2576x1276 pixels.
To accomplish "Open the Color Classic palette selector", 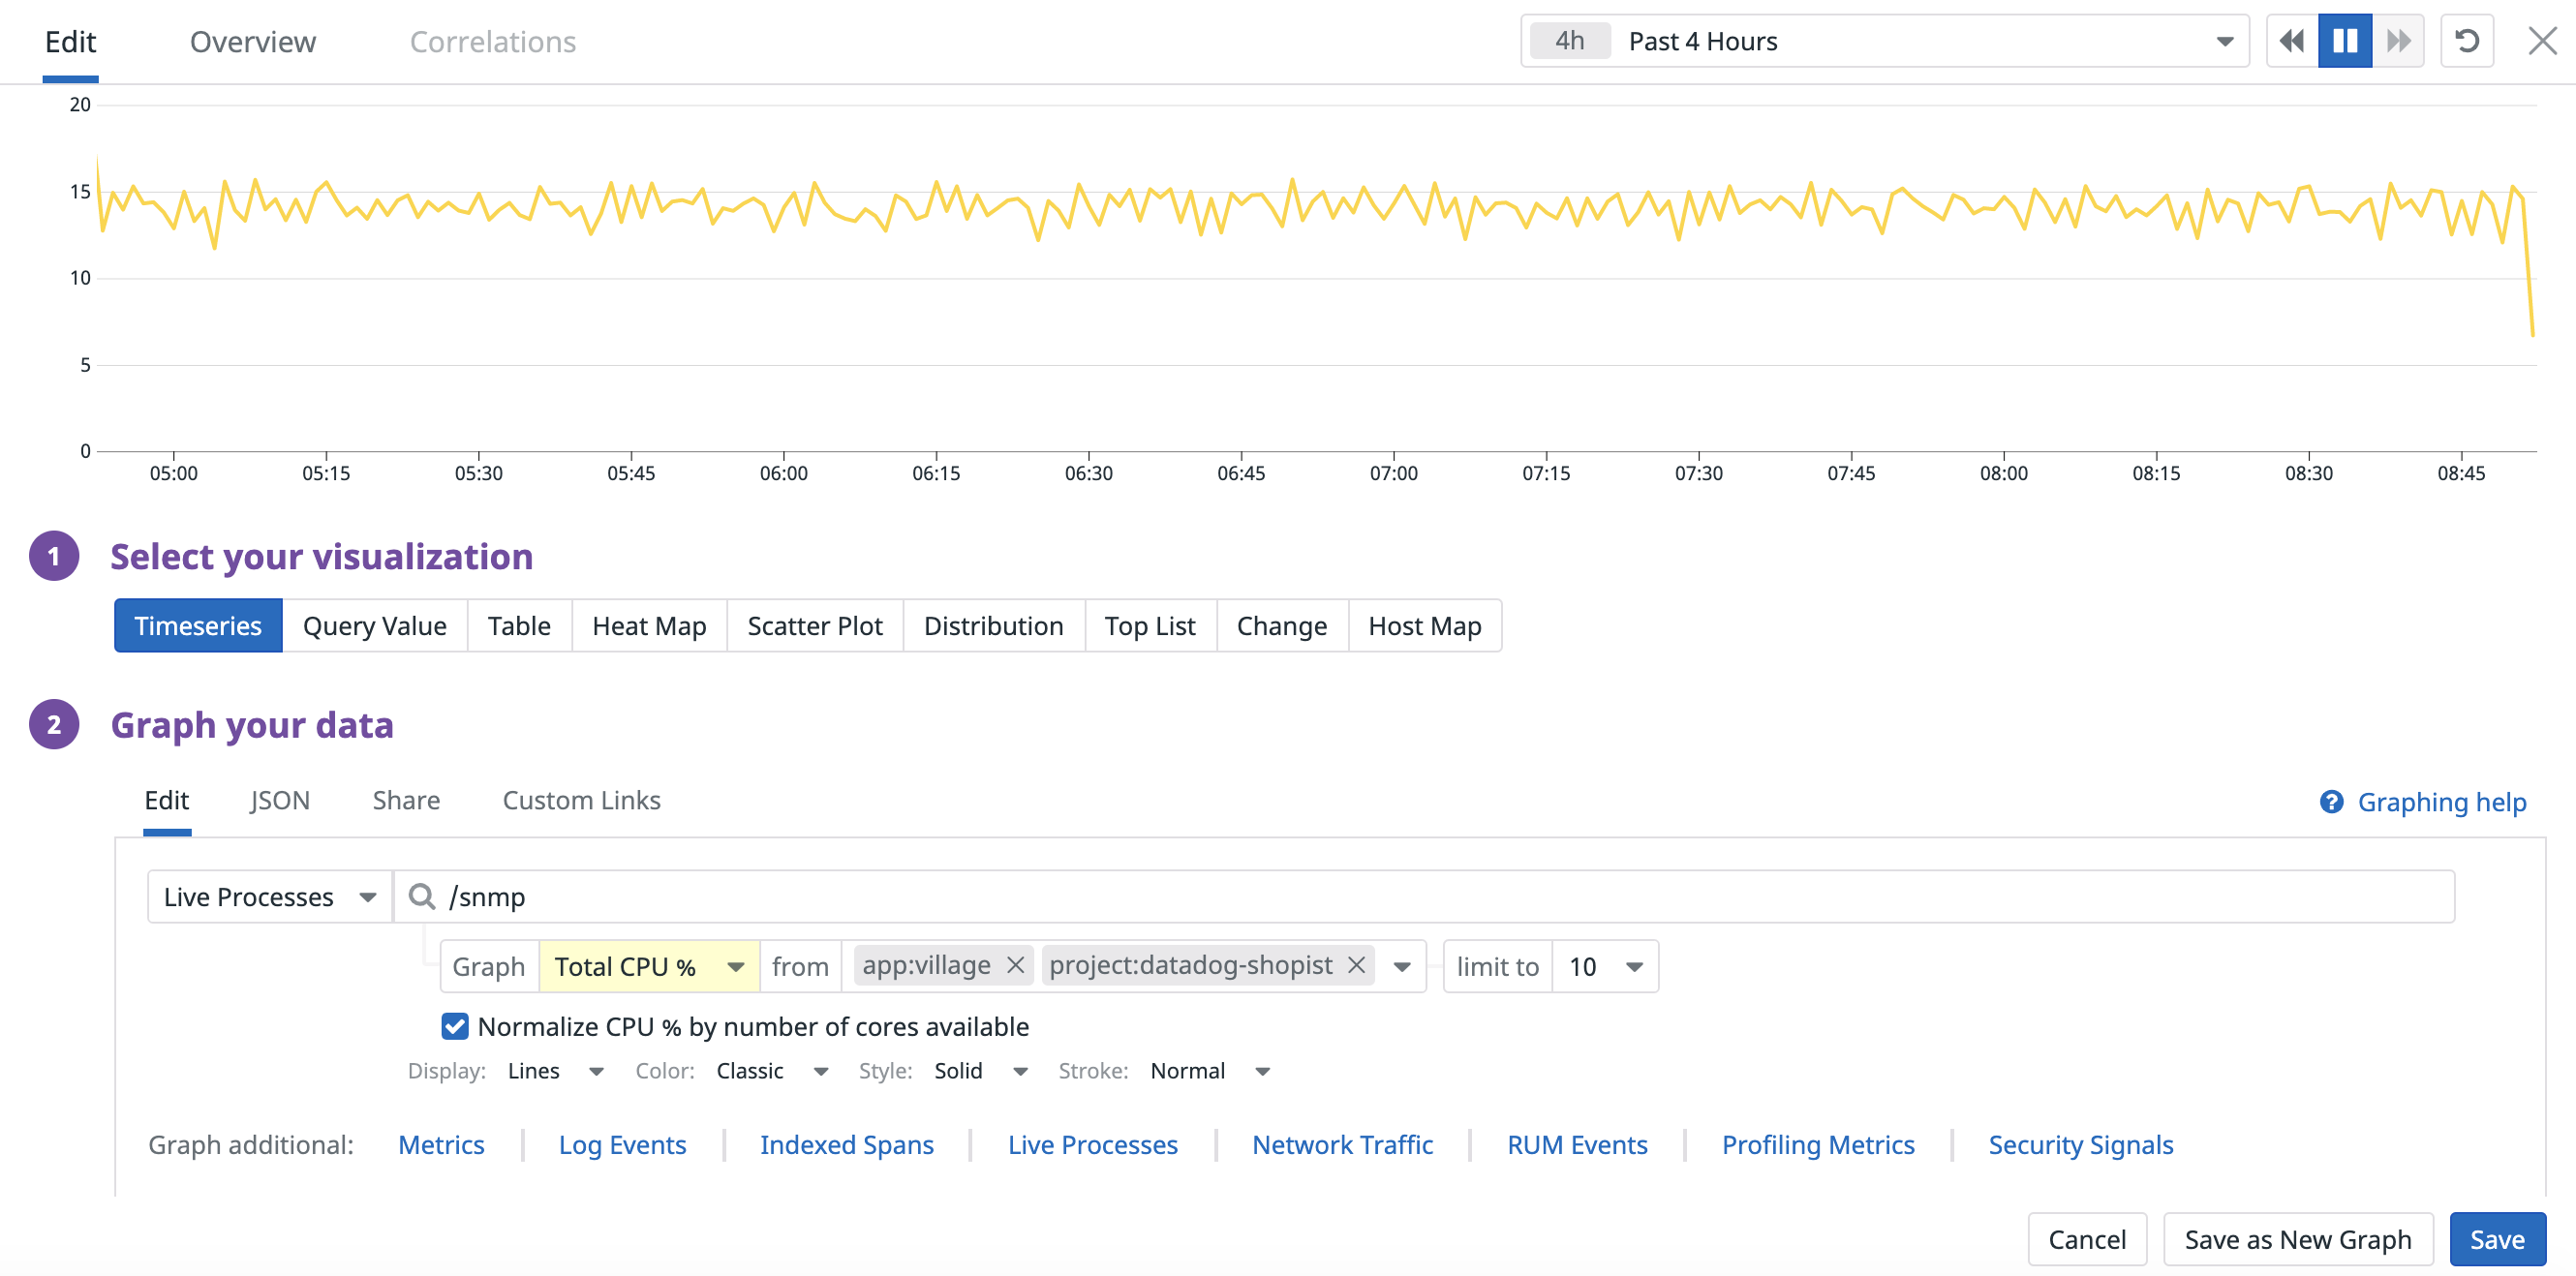I will tap(772, 1071).
